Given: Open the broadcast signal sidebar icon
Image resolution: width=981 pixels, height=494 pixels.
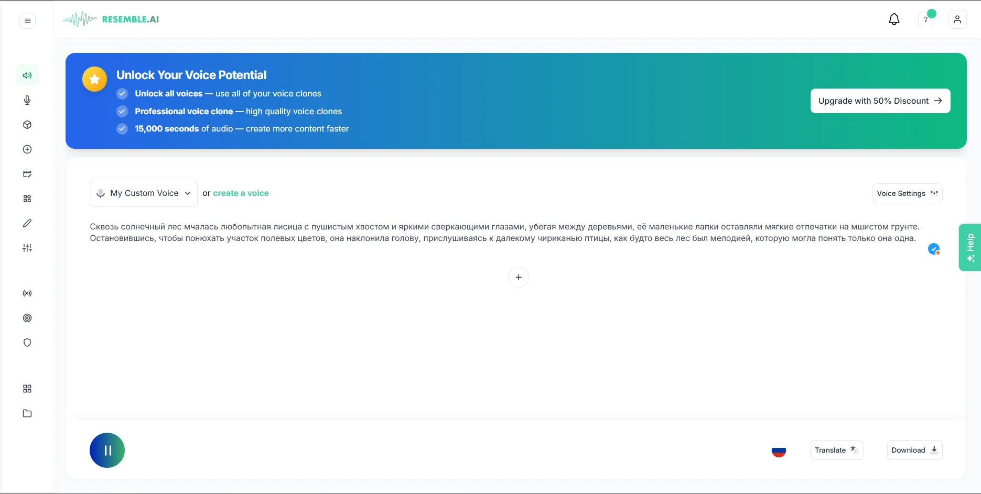Looking at the screenshot, I should pyautogui.click(x=27, y=293).
